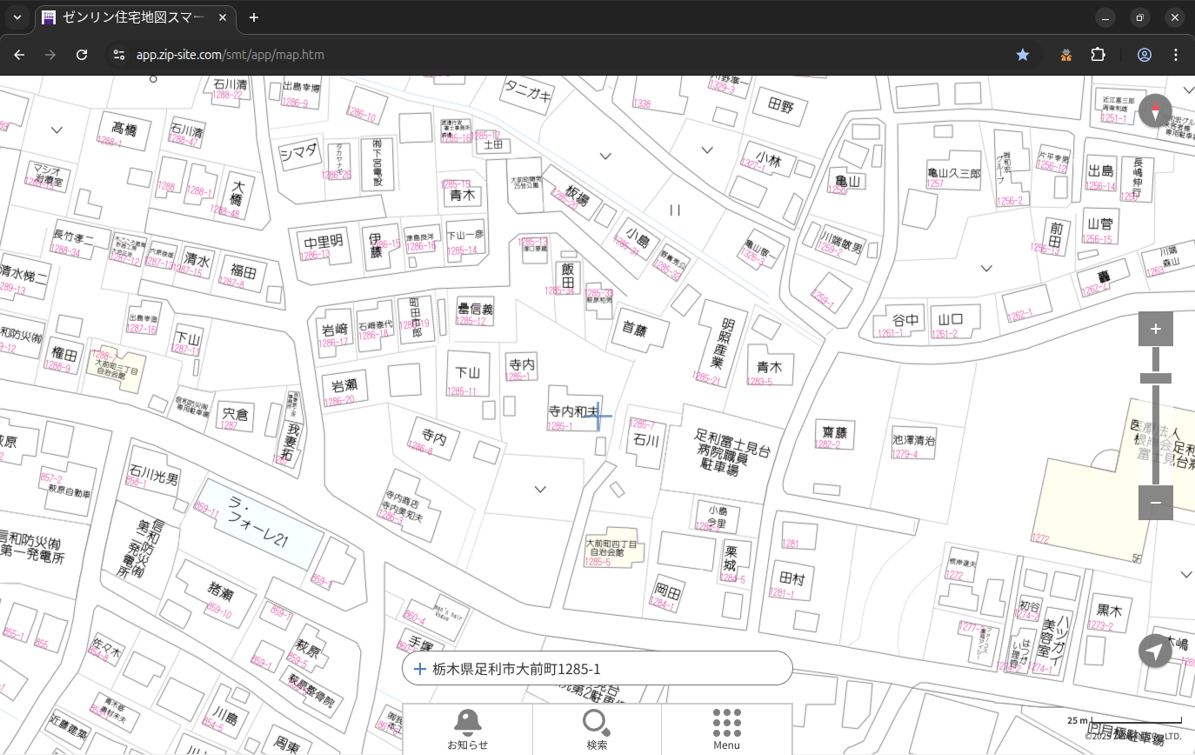
Task: Click the zoom level slider handle
Action: pyautogui.click(x=1155, y=378)
